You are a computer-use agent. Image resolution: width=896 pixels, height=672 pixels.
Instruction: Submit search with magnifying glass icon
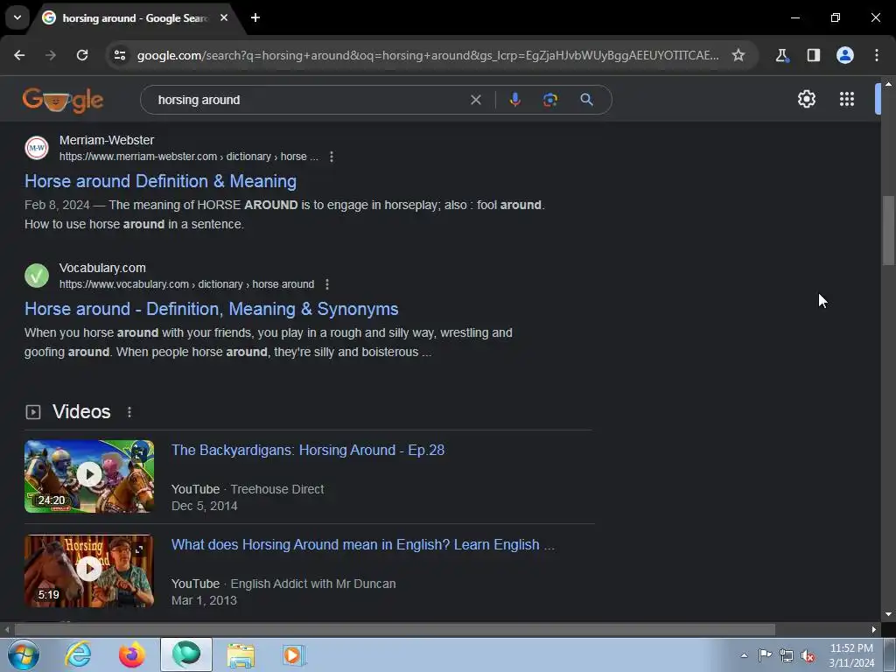coord(586,100)
